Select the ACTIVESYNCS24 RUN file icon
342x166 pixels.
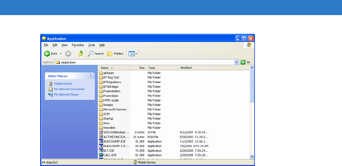click(x=101, y=137)
